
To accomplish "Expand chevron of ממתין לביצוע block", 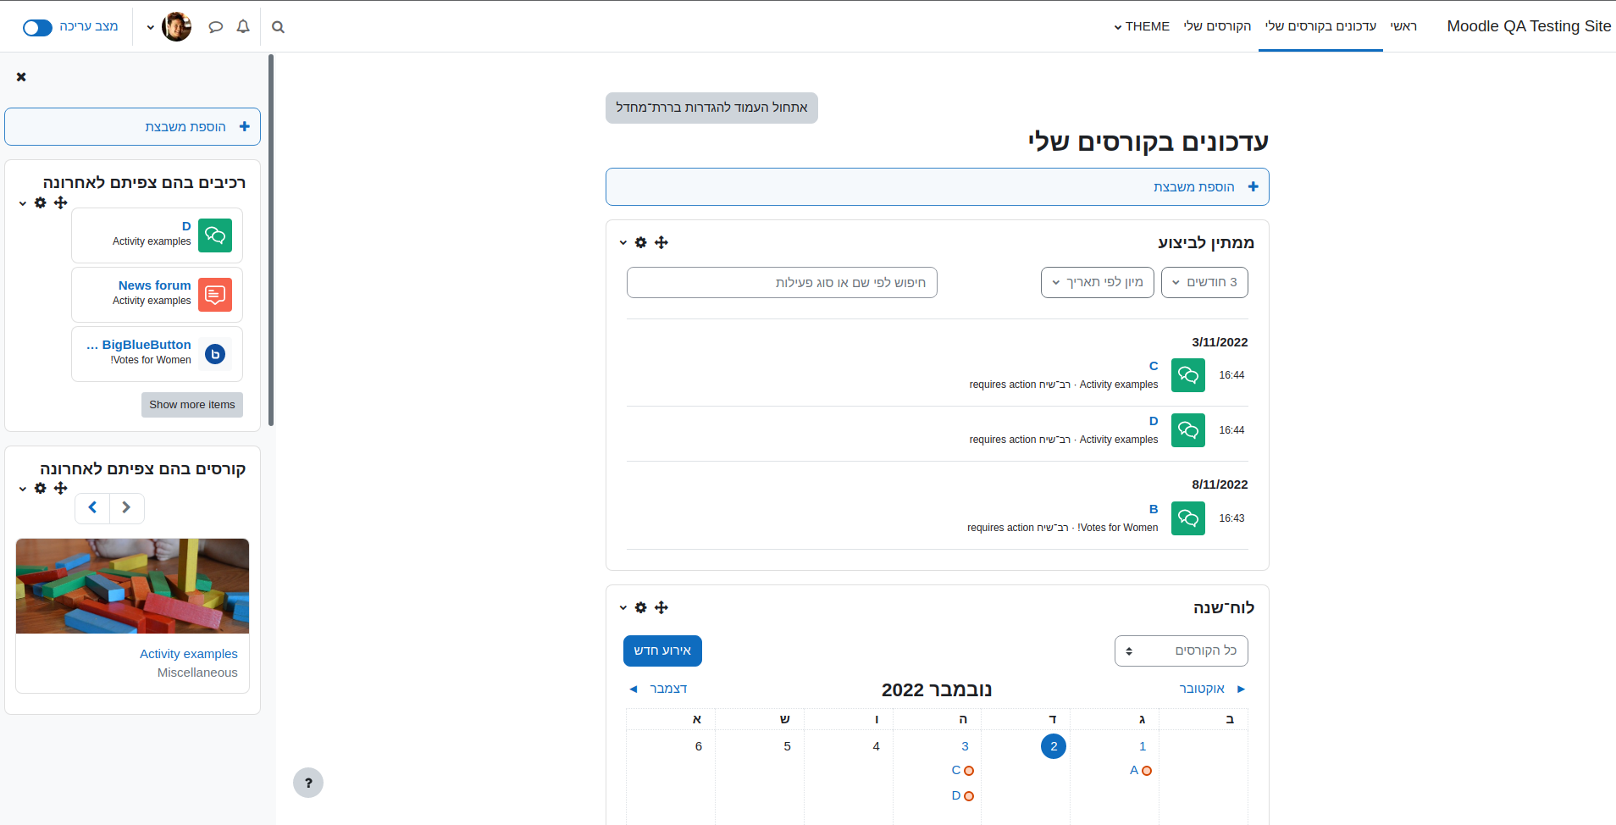I will click(x=623, y=243).
